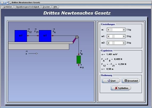Decrease mass m with left arrow
This screenshot has width=152, height=108.
(x=109, y=30)
